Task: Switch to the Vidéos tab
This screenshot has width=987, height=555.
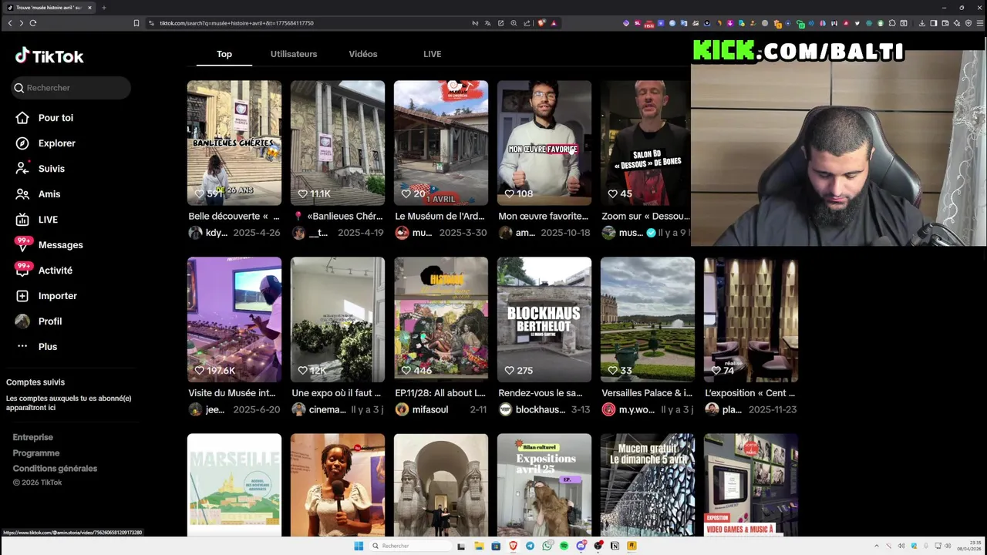Action: (x=363, y=54)
